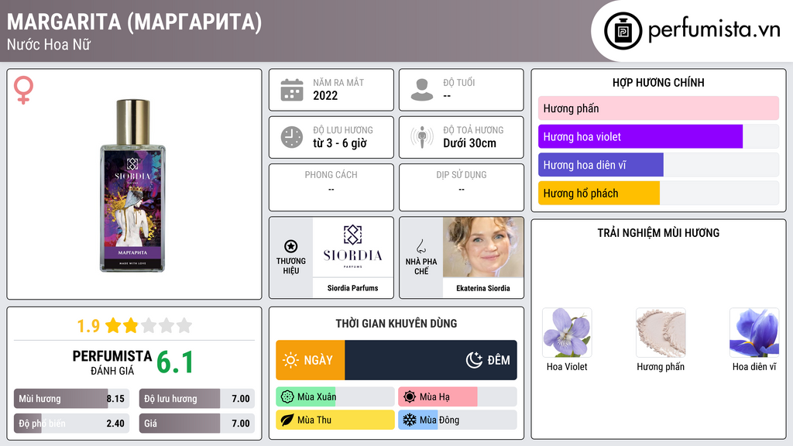Click the Hợp hương chính heading
The width and height of the screenshot is (793, 446).
pyautogui.click(x=658, y=82)
